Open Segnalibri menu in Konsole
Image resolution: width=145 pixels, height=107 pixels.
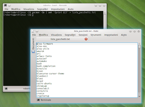coord(43,9)
